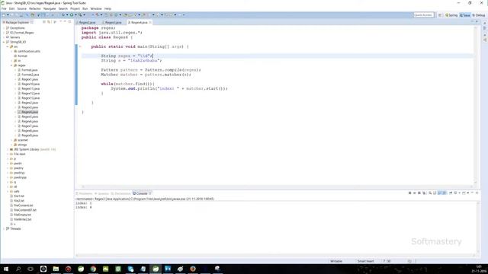The width and height of the screenshot is (488, 274).
Task: Open the Refactor menu
Action: [35, 8]
